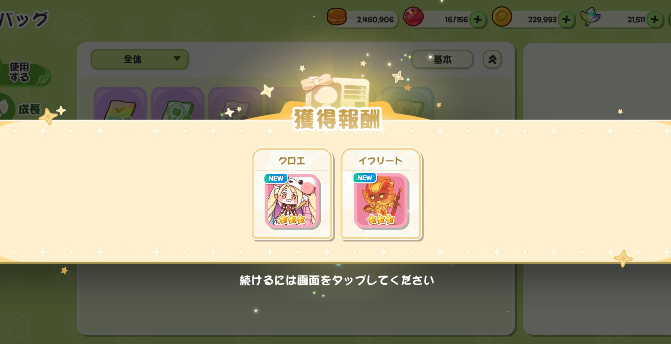The width and height of the screenshot is (671, 344).
Task: Collapse list with double chevron button
Action: 492,60
